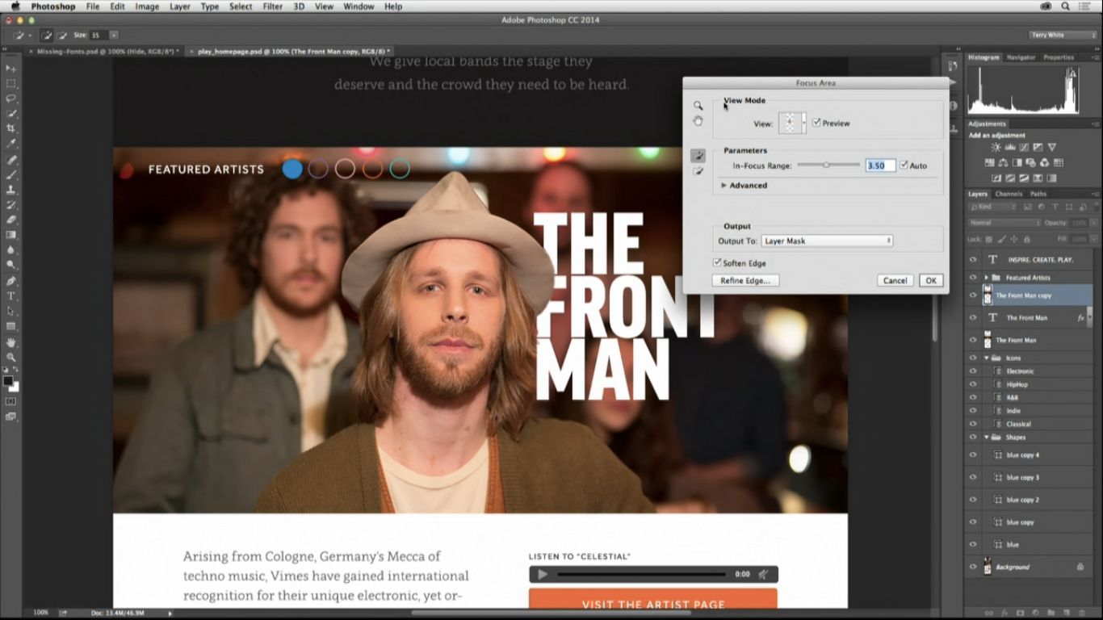Select the Pen tool

point(11,281)
